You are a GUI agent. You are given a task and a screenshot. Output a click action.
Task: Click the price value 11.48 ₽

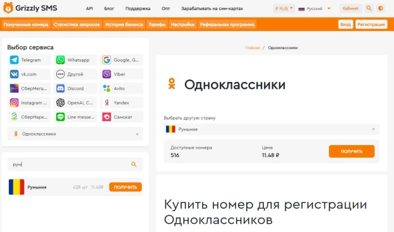tap(270, 155)
